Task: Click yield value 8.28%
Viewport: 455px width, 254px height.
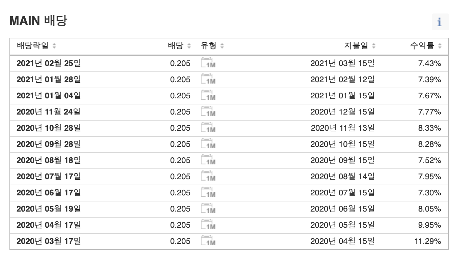Action: [429, 144]
